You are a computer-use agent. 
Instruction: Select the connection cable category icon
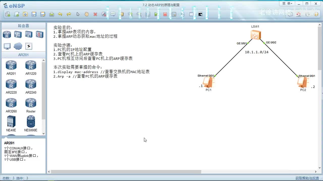29,46
